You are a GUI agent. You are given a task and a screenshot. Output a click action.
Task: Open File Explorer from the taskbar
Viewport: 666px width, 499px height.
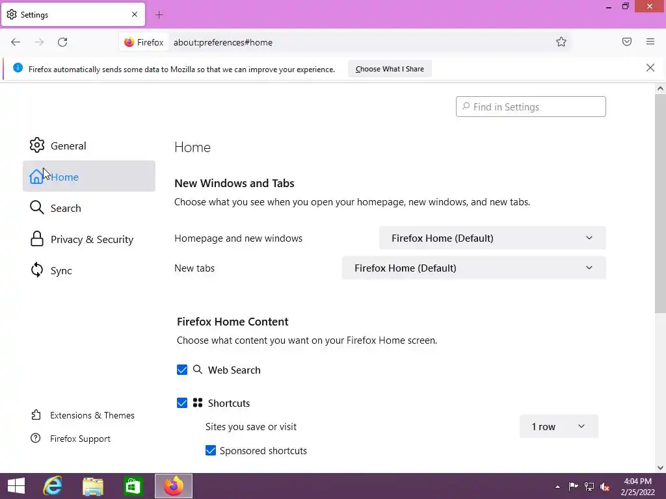(x=93, y=486)
